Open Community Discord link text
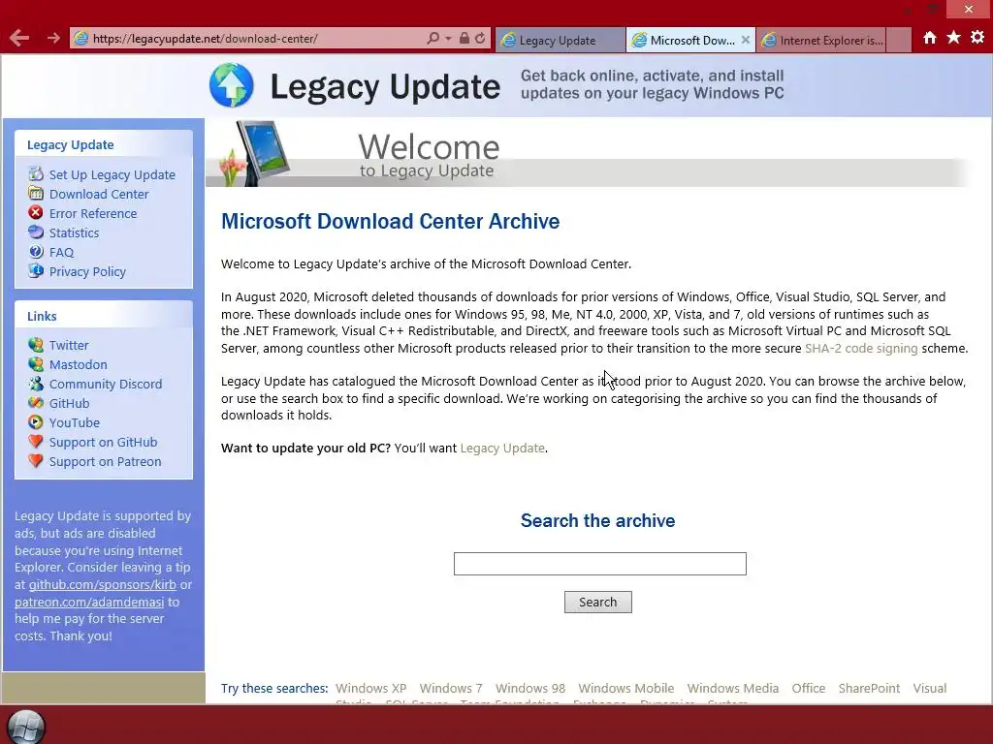993x744 pixels. (x=106, y=384)
